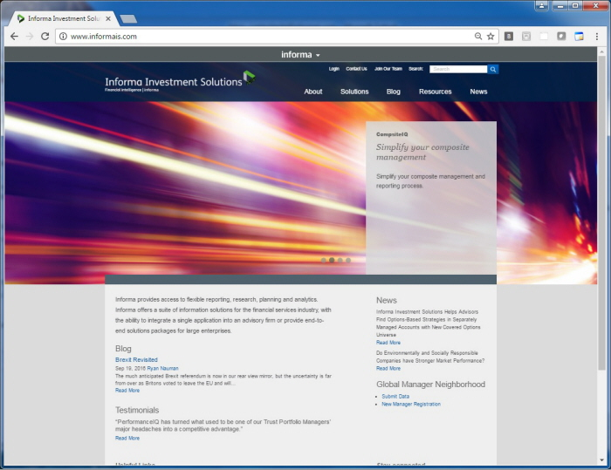The width and height of the screenshot is (611, 470).
Task: Click the Join Our Team link
Action: 388,69
